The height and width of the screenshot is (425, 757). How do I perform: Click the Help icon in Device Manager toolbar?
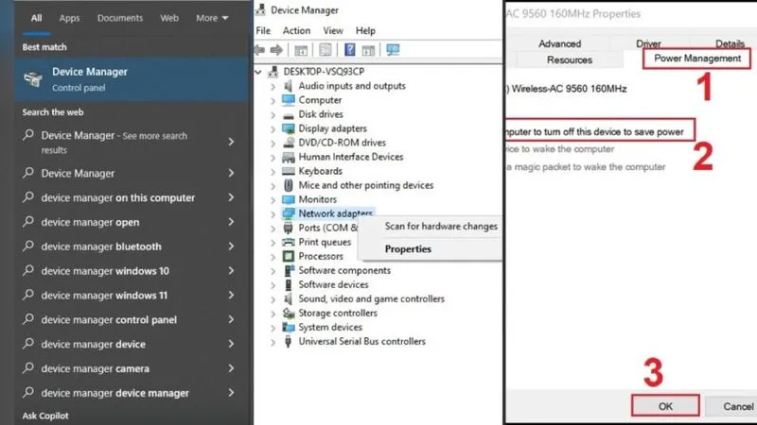(349, 50)
